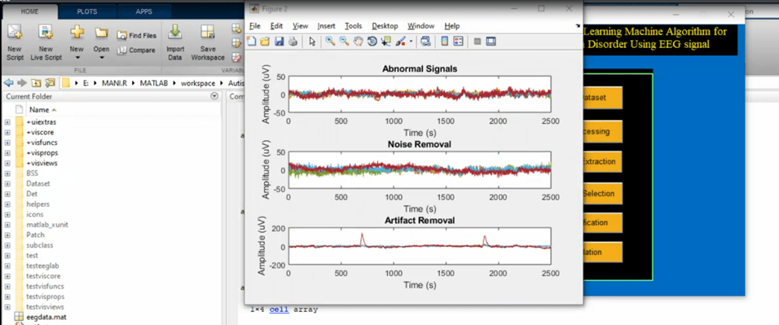The height and width of the screenshot is (325, 779).
Task: Click New Live Script button
Action: click(46, 43)
